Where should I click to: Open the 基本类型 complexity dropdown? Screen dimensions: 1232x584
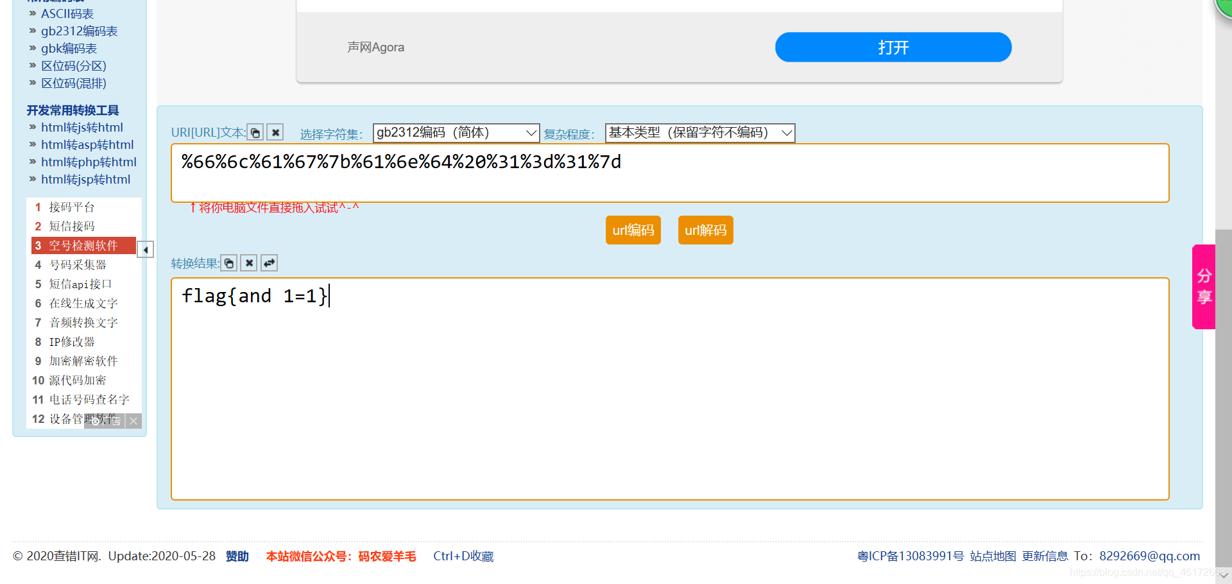coord(700,133)
